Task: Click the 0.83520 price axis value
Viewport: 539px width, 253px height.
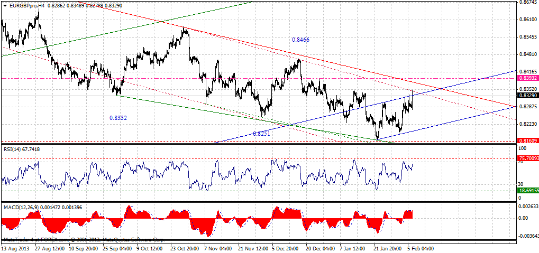Action: [x=528, y=89]
